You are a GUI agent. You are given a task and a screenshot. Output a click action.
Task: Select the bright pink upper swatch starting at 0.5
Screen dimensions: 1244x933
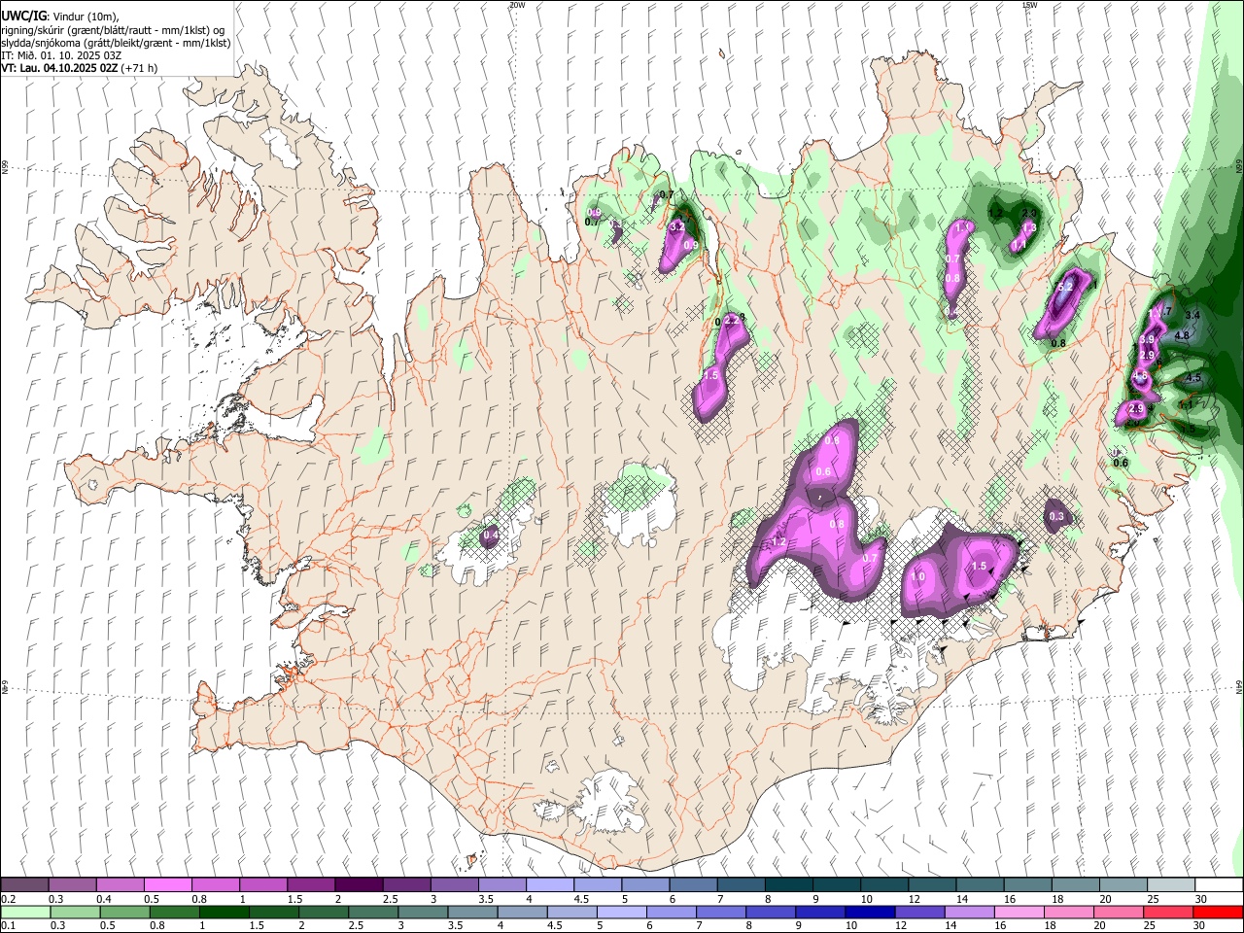(x=168, y=884)
